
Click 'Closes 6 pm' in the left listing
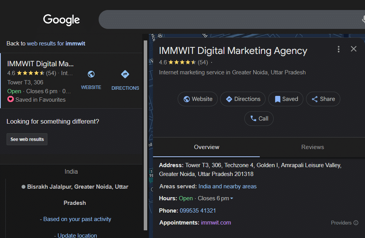tap(42, 91)
